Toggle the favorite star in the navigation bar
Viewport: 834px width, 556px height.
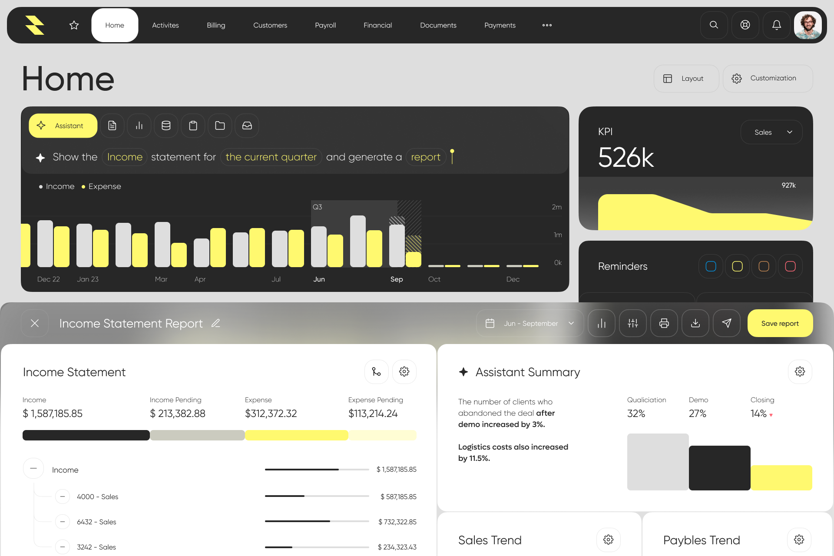click(74, 25)
